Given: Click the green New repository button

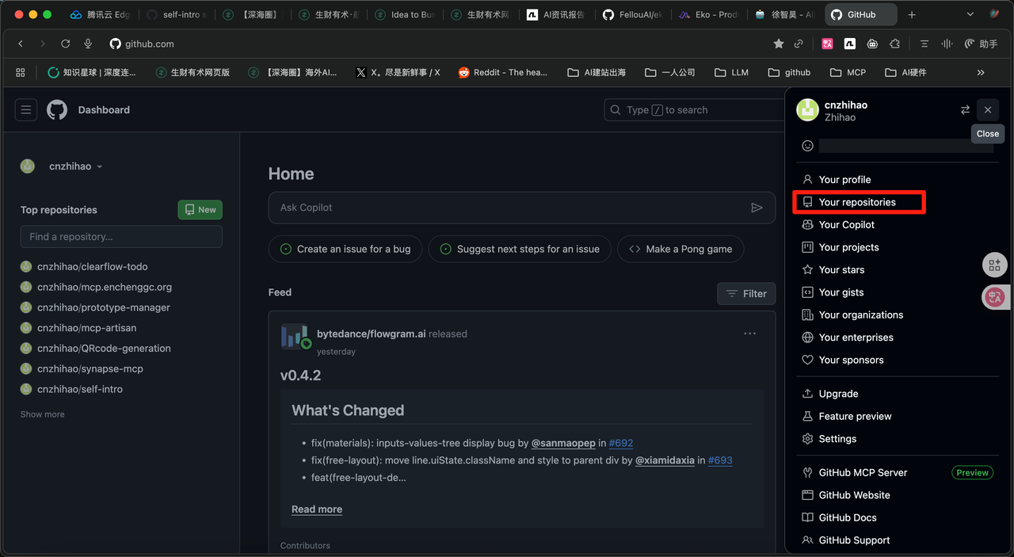Looking at the screenshot, I should tap(200, 210).
